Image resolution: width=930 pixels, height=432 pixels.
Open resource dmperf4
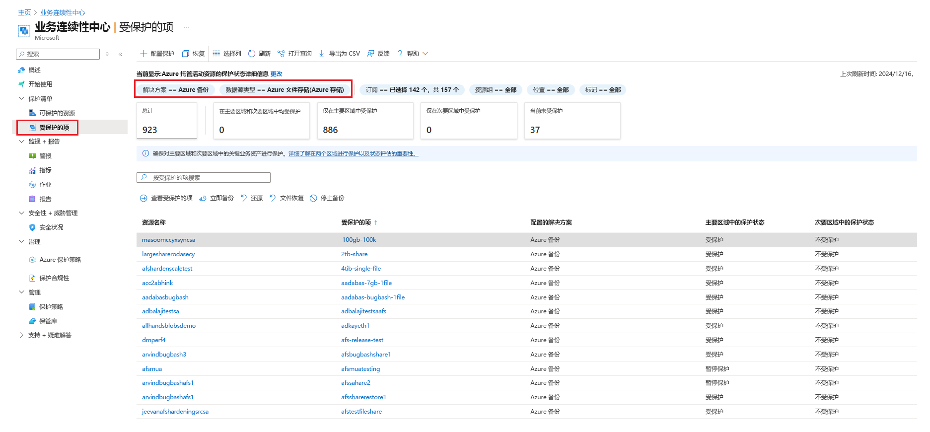point(154,340)
